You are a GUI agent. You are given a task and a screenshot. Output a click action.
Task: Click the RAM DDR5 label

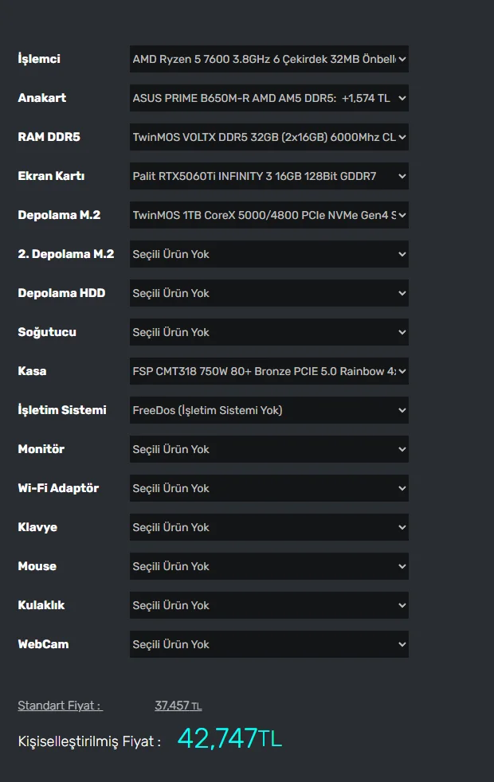[x=49, y=137]
